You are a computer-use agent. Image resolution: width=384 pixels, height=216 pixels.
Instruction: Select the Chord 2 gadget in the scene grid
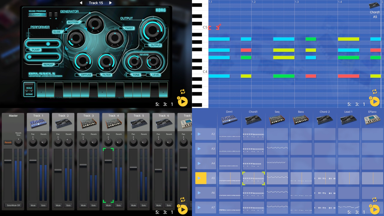(325, 120)
